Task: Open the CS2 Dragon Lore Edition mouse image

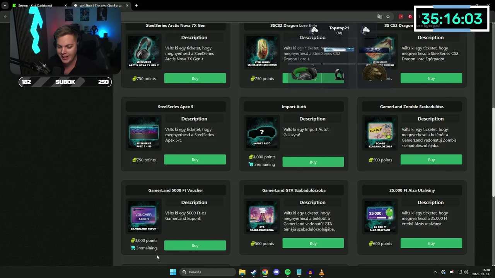Action: point(262,52)
